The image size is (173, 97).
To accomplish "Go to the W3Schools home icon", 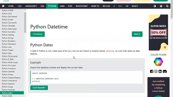I will (3, 6).
